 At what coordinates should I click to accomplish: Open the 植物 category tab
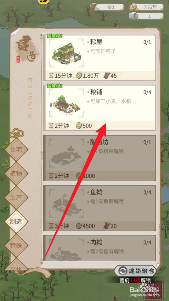point(16,173)
